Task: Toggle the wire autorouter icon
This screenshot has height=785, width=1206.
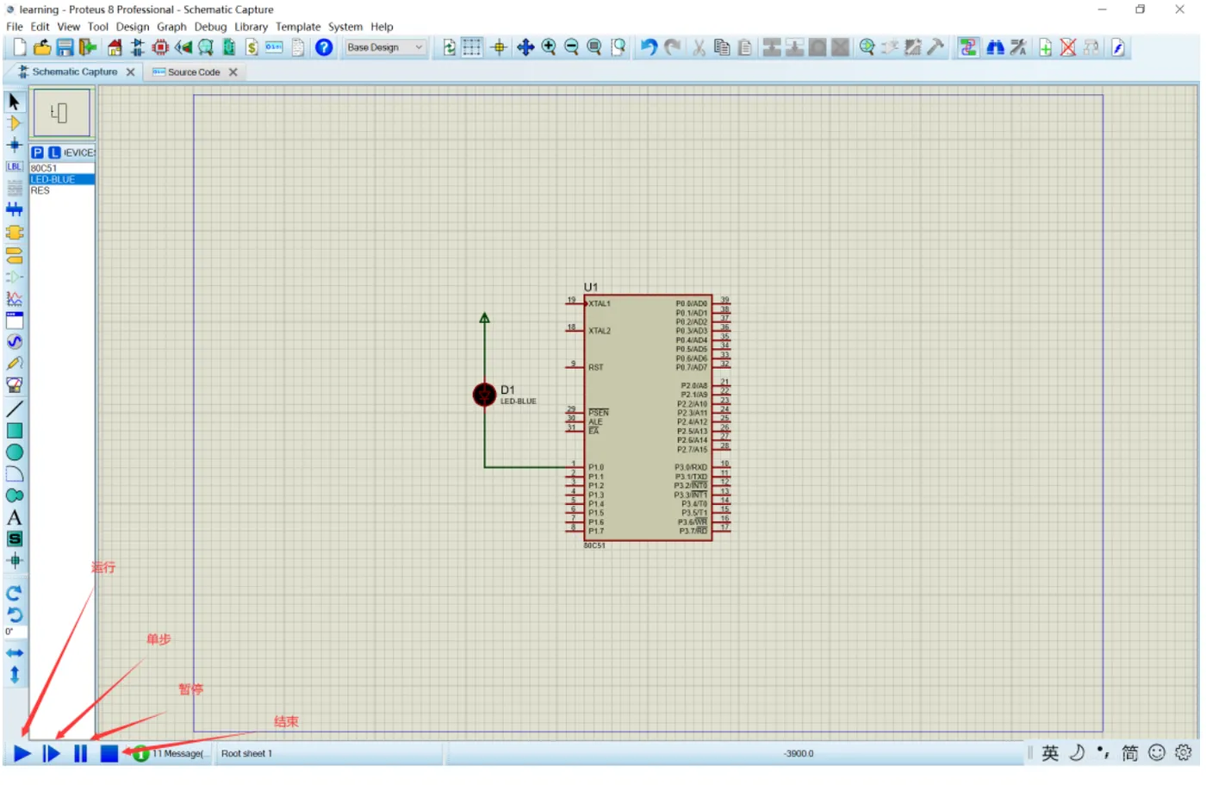Action: click(x=968, y=47)
